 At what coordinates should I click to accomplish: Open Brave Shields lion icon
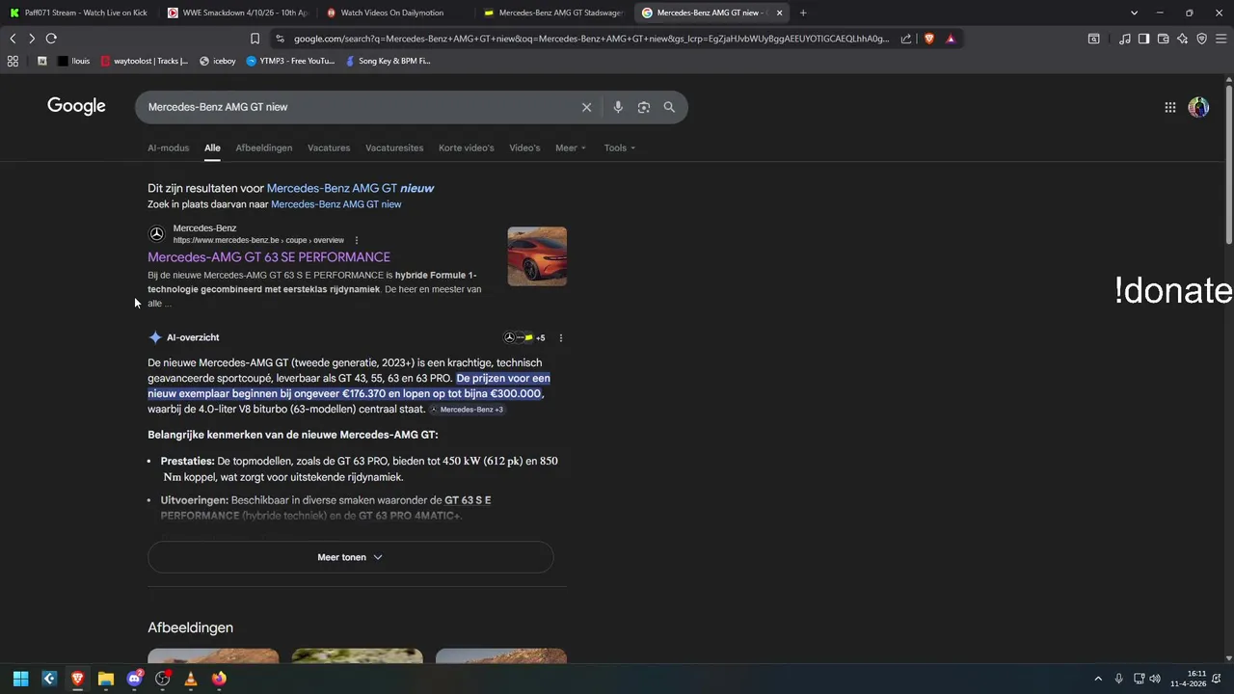coord(929,39)
